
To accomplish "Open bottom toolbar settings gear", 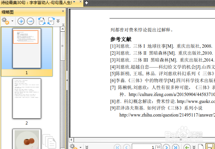I will (73, 147).
